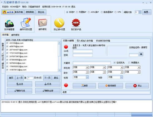Toggle the 在线优先 checkbox
The image size is (153, 117).
[x=115, y=63]
